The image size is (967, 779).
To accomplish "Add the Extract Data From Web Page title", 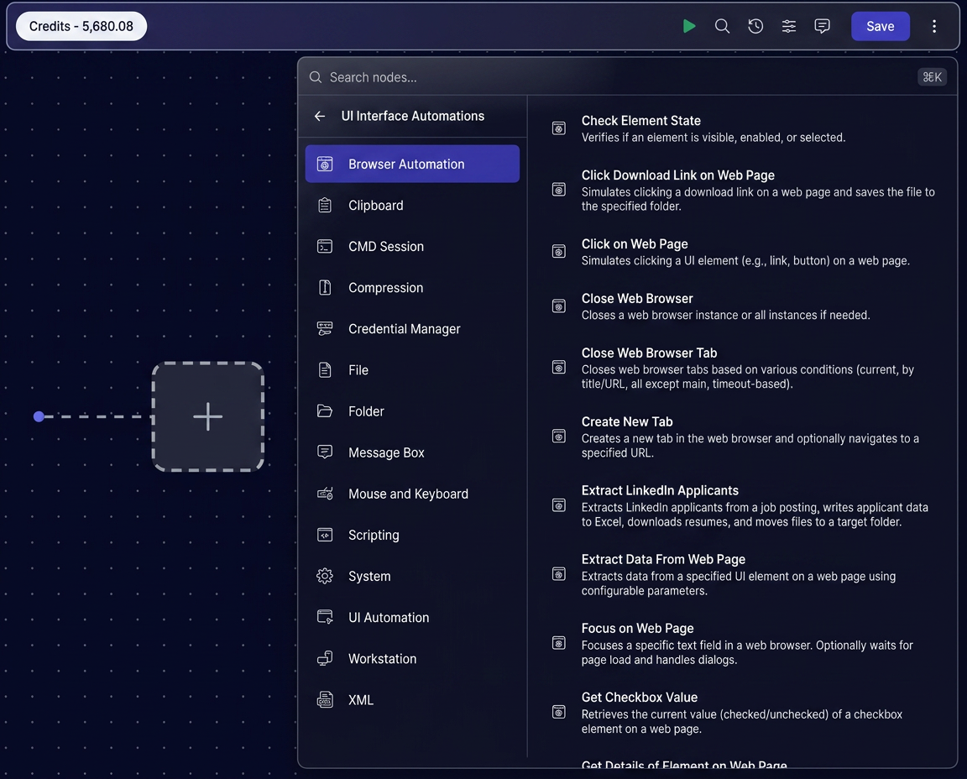I will 664,559.
